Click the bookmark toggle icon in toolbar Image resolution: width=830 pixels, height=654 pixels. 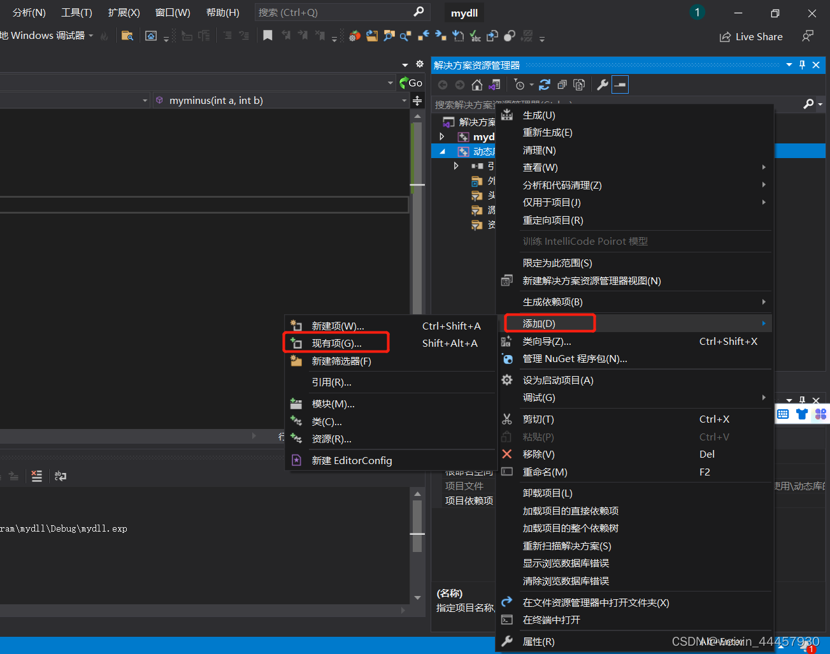(x=268, y=36)
